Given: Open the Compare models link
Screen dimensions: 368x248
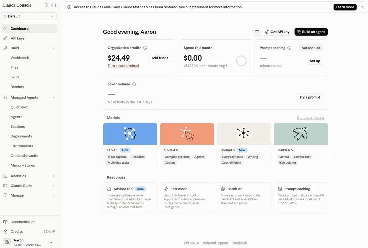Looking at the screenshot, I should (x=310, y=118).
